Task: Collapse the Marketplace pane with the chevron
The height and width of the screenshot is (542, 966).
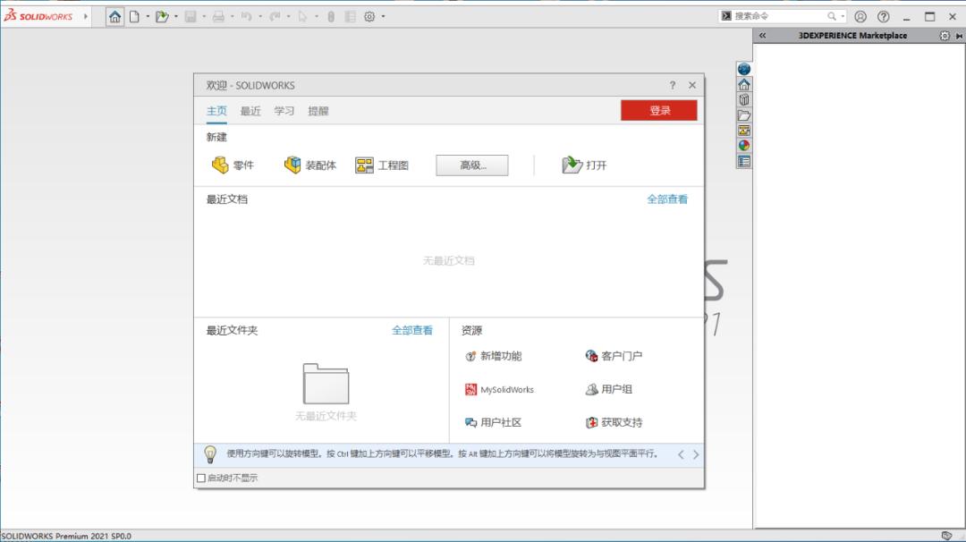Action: point(762,35)
